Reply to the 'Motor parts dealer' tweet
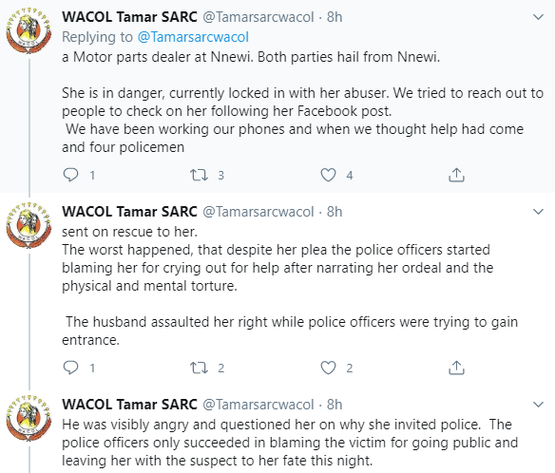 pos(70,175)
